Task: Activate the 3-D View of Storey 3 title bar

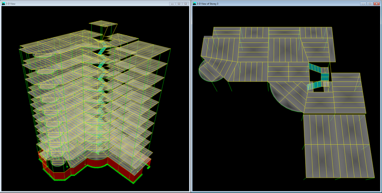Action: [276, 3]
